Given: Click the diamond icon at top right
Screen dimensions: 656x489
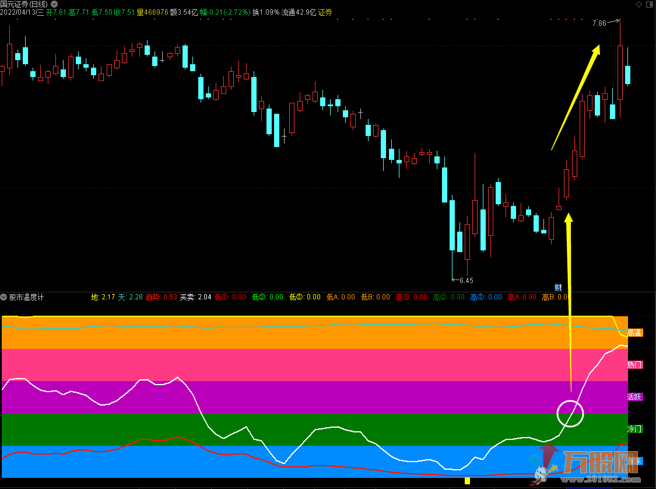Looking at the screenshot, I should click(x=639, y=4).
